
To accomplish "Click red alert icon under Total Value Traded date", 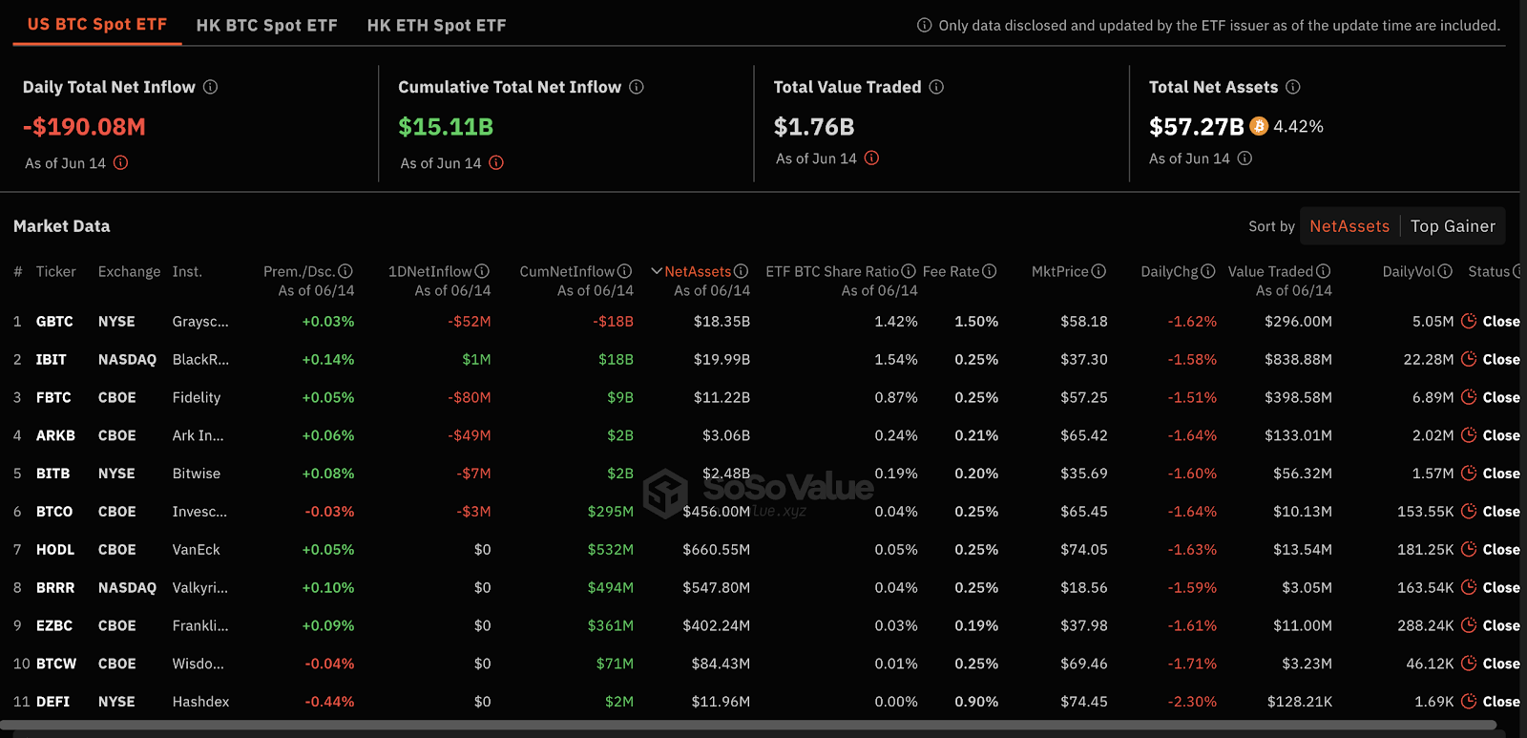I will tap(871, 158).
